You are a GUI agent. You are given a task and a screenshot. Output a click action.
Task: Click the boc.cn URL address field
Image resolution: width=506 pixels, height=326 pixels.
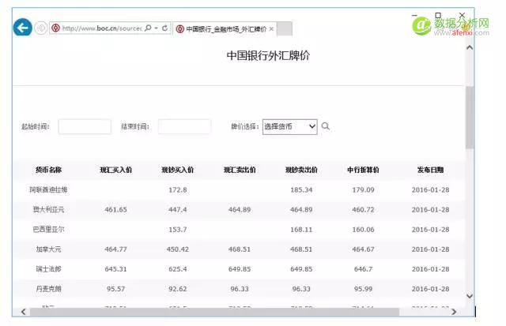(x=102, y=28)
